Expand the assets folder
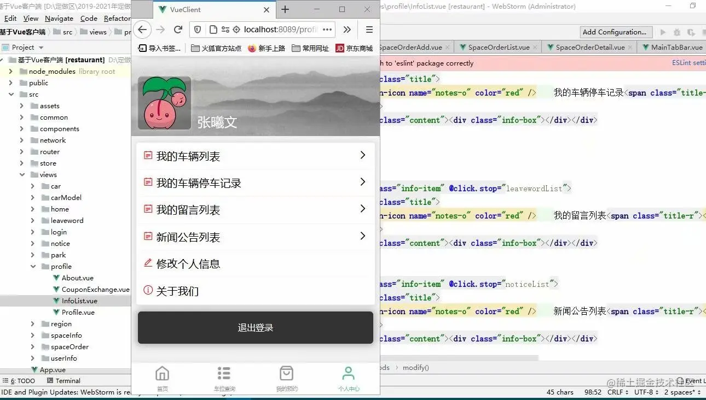Image resolution: width=706 pixels, height=400 pixels. [21, 106]
